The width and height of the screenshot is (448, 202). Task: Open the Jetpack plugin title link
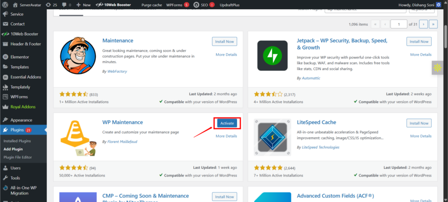point(342,44)
